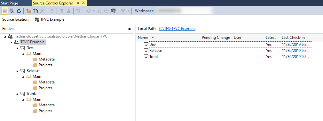Image resolution: width=323 pixels, height=121 pixels.
Task: Collapse the Release branch in tree
Action: 17,71
